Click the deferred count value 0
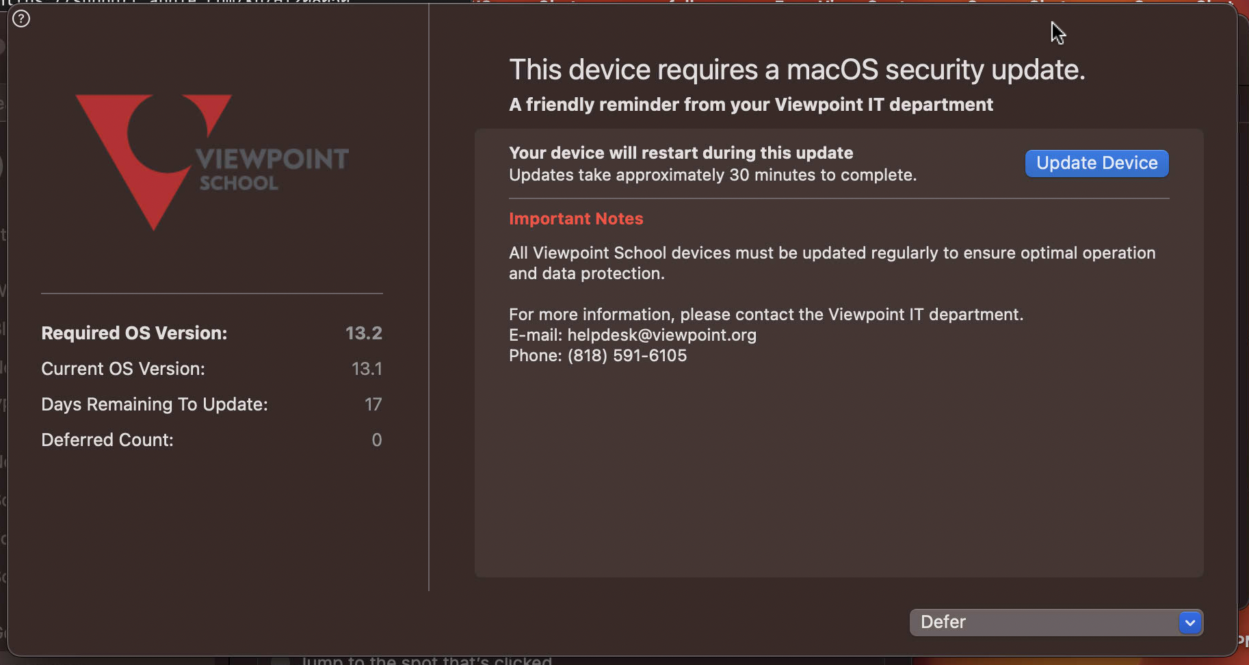The height and width of the screenshot is (665, 1249). (376, 440)
